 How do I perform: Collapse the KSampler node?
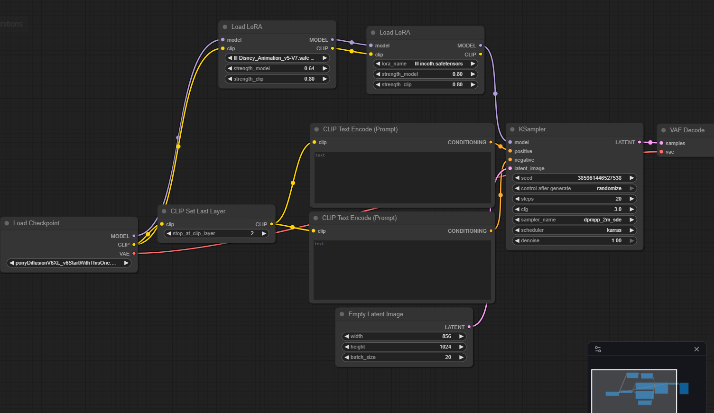coord(512,129)
